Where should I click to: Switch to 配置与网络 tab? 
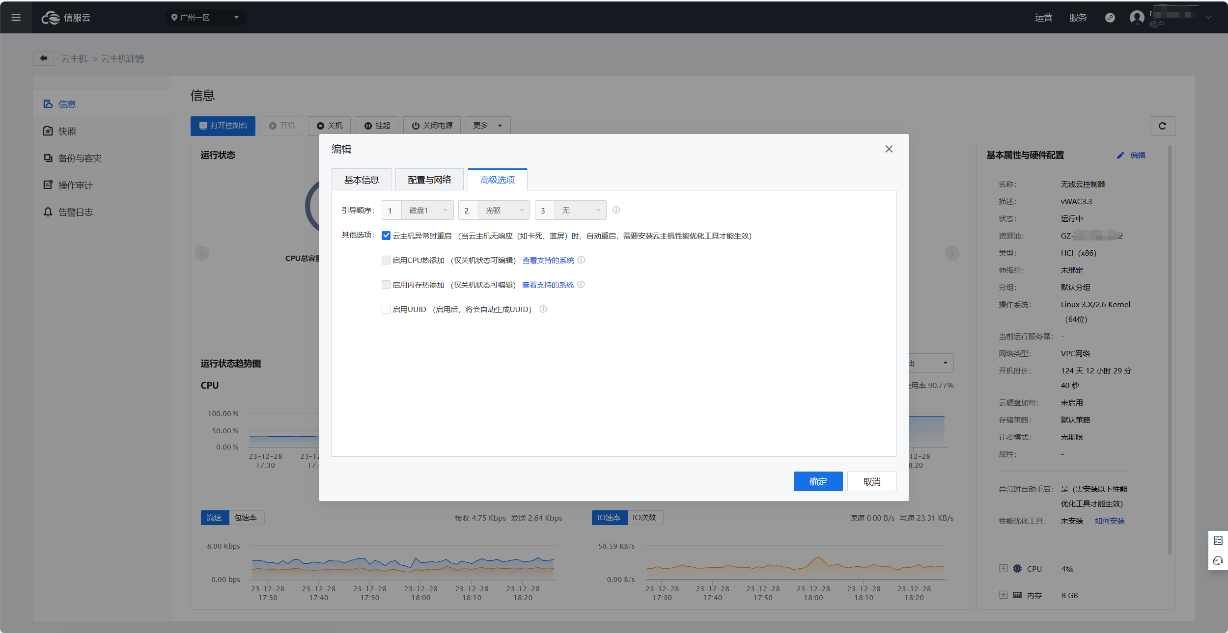pos(429,180)
